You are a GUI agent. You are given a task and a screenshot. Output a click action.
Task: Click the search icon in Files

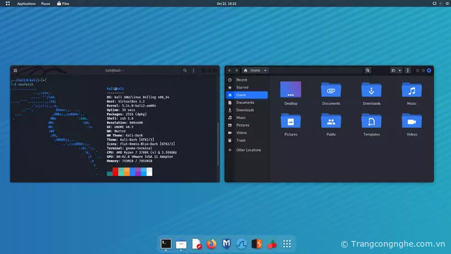click(368, 71)
